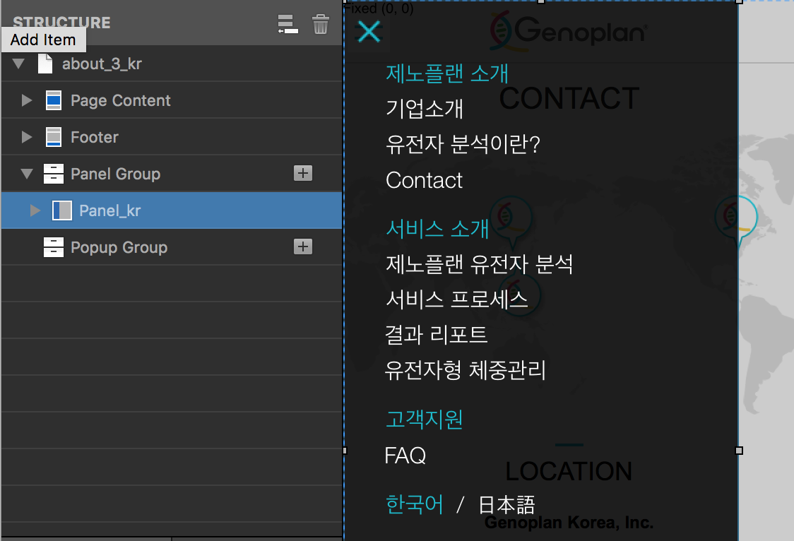
Task: Expand the Panel_kr row
Action: pos(35,210)
